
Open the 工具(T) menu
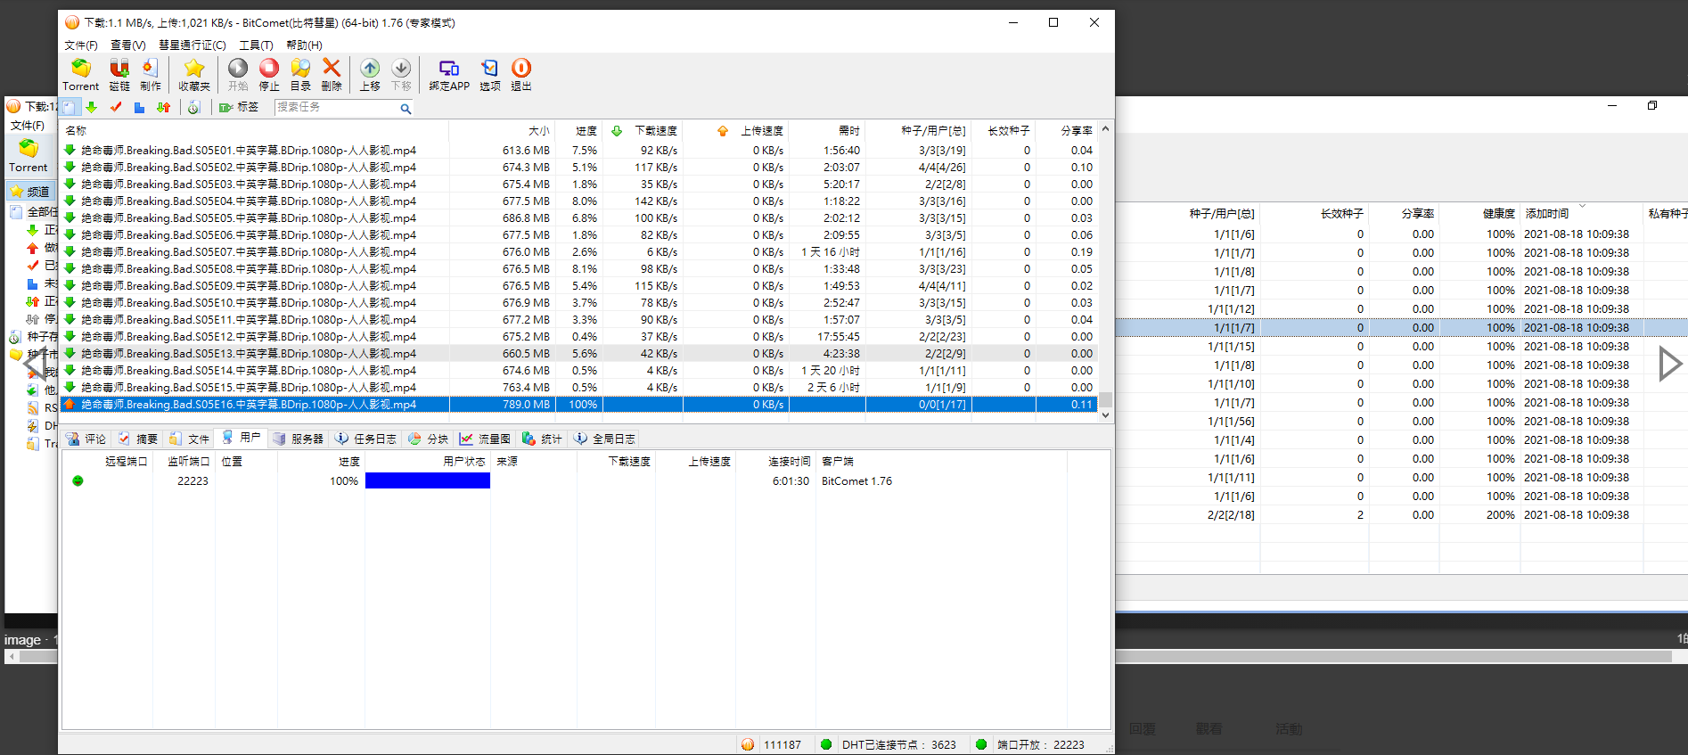(256, 45)
